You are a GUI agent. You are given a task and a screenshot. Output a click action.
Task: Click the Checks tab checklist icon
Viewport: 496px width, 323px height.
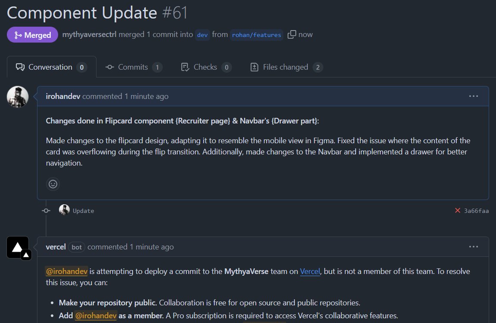(185, 67)
